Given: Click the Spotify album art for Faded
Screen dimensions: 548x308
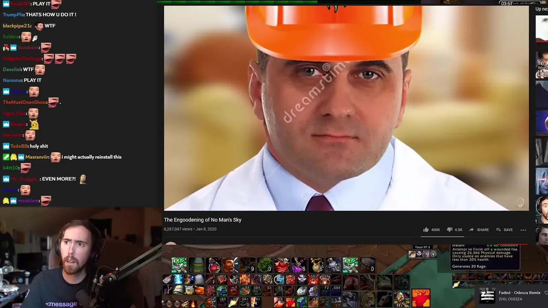Looking at the screenshot, I should [487, 296].
